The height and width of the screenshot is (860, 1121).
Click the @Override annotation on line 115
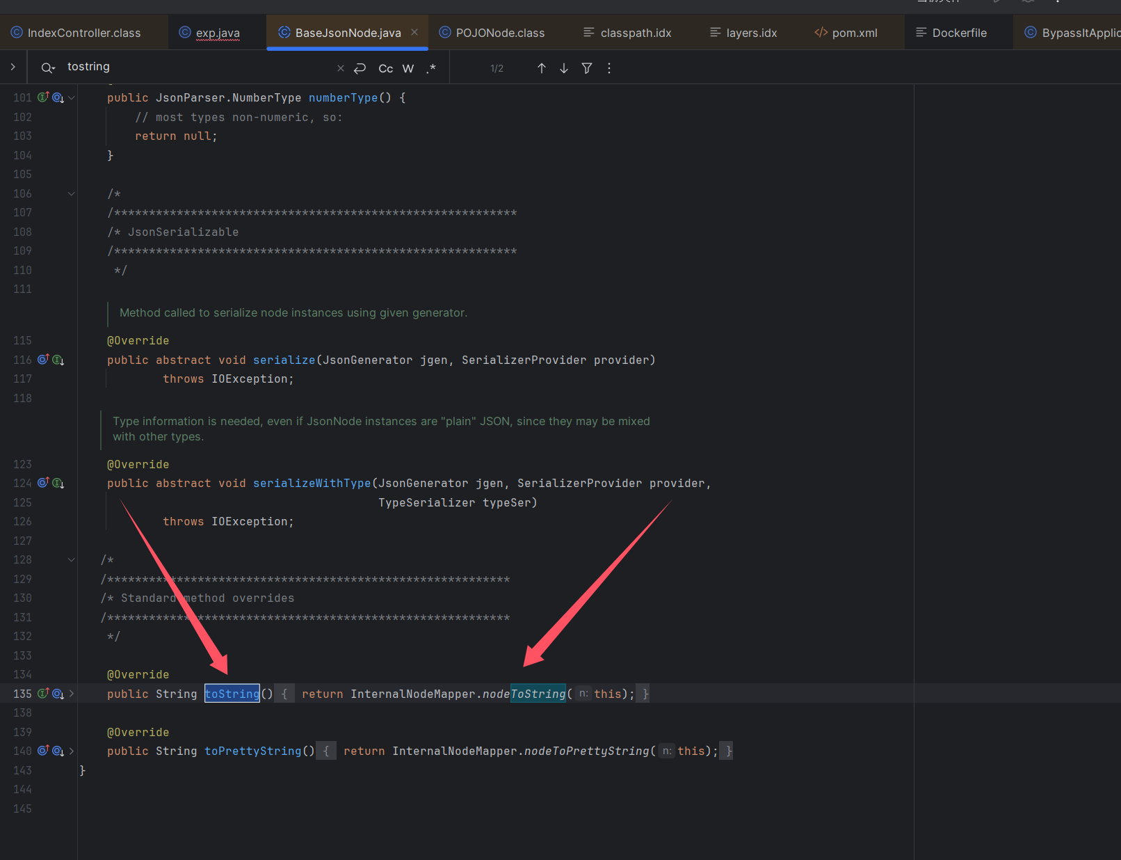click(138, 340)
